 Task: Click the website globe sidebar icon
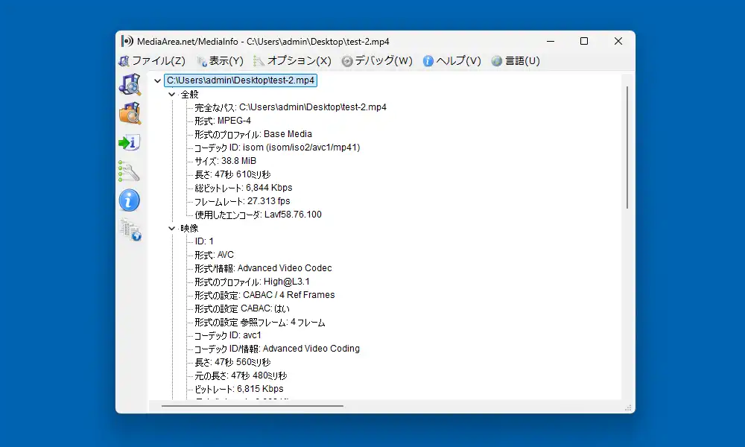tap(130, 230)
